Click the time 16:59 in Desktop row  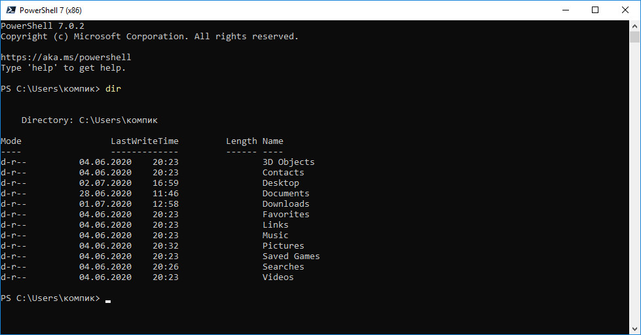(x=166, y=183)
